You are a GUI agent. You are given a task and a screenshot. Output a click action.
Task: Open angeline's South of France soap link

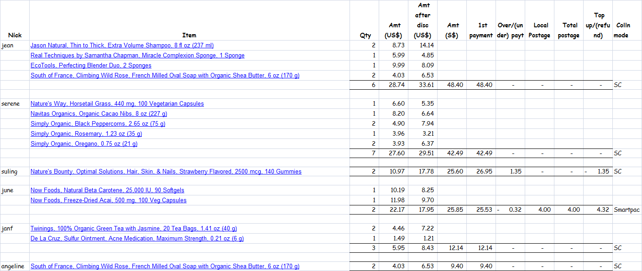165,266
